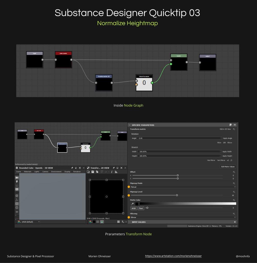Screen dimensions: 257x263
Task: Open the Matte Color options menu
Action: pyautogui.click(x=234, y=200)
